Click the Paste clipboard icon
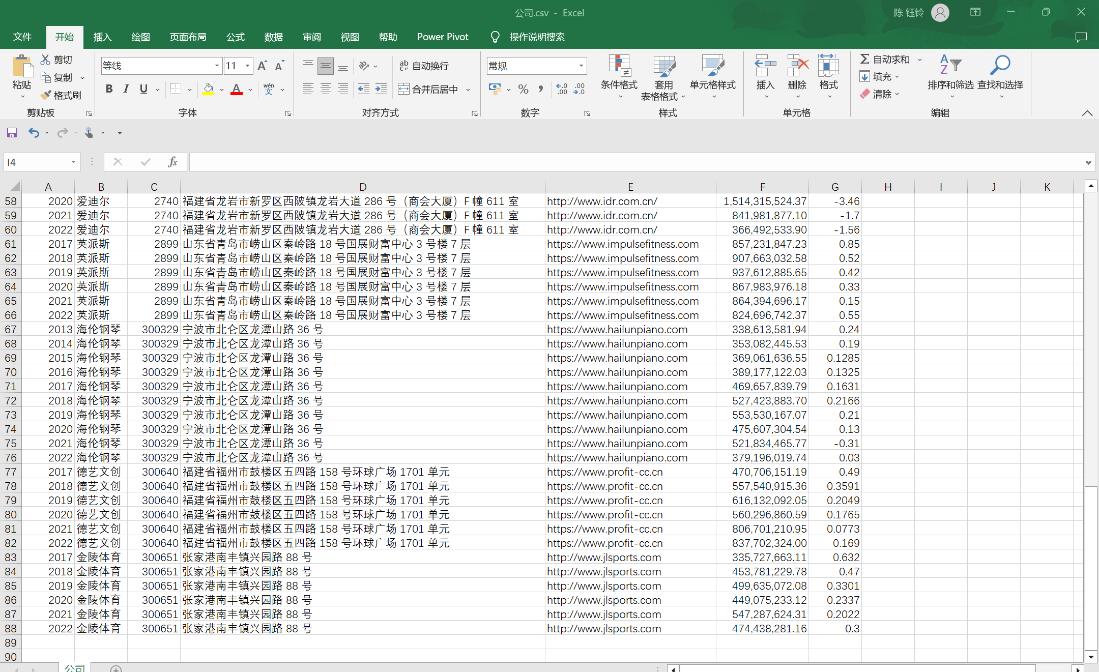Image resolution: width=1099 pixels, height=672 pixels. [x=22, y=67]
